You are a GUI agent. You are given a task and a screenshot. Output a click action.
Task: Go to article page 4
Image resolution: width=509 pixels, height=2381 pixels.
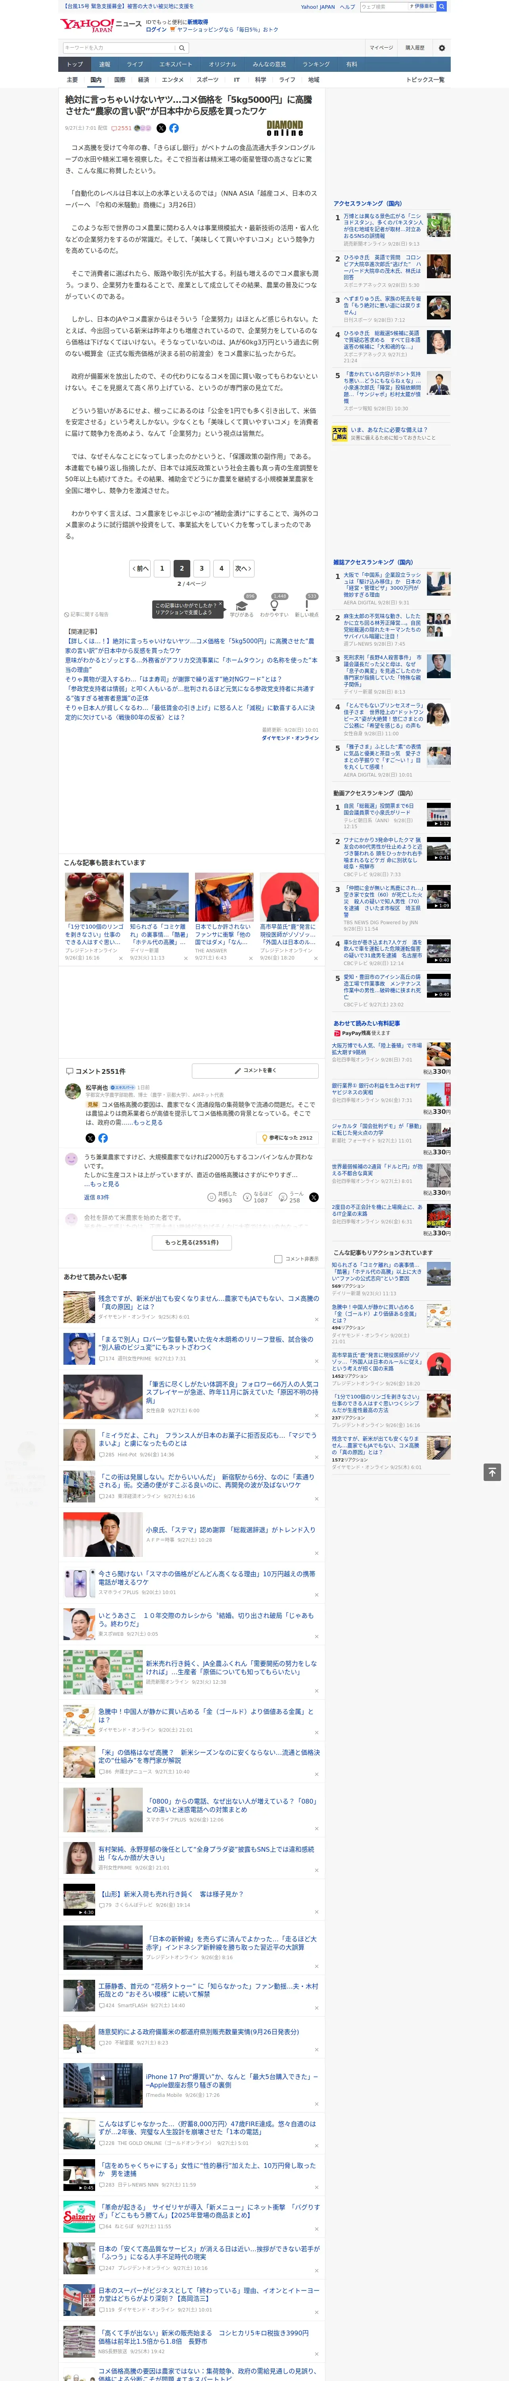click(221, 568)
